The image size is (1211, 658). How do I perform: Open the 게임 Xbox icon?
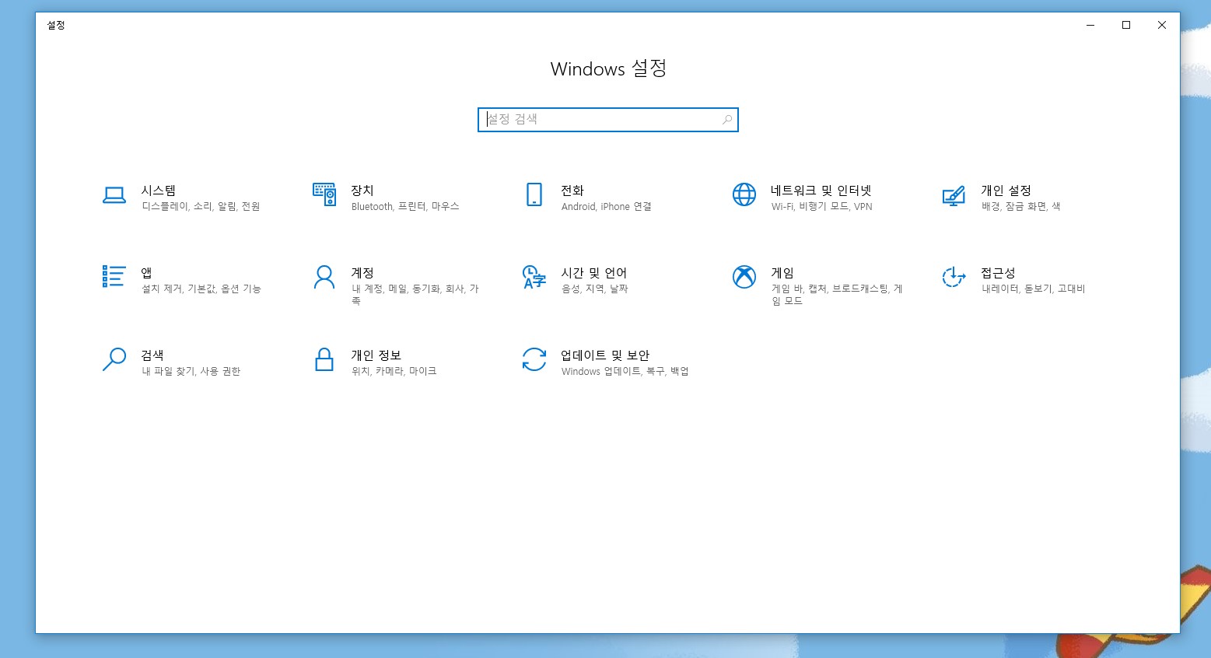click(x=744, y=277)
